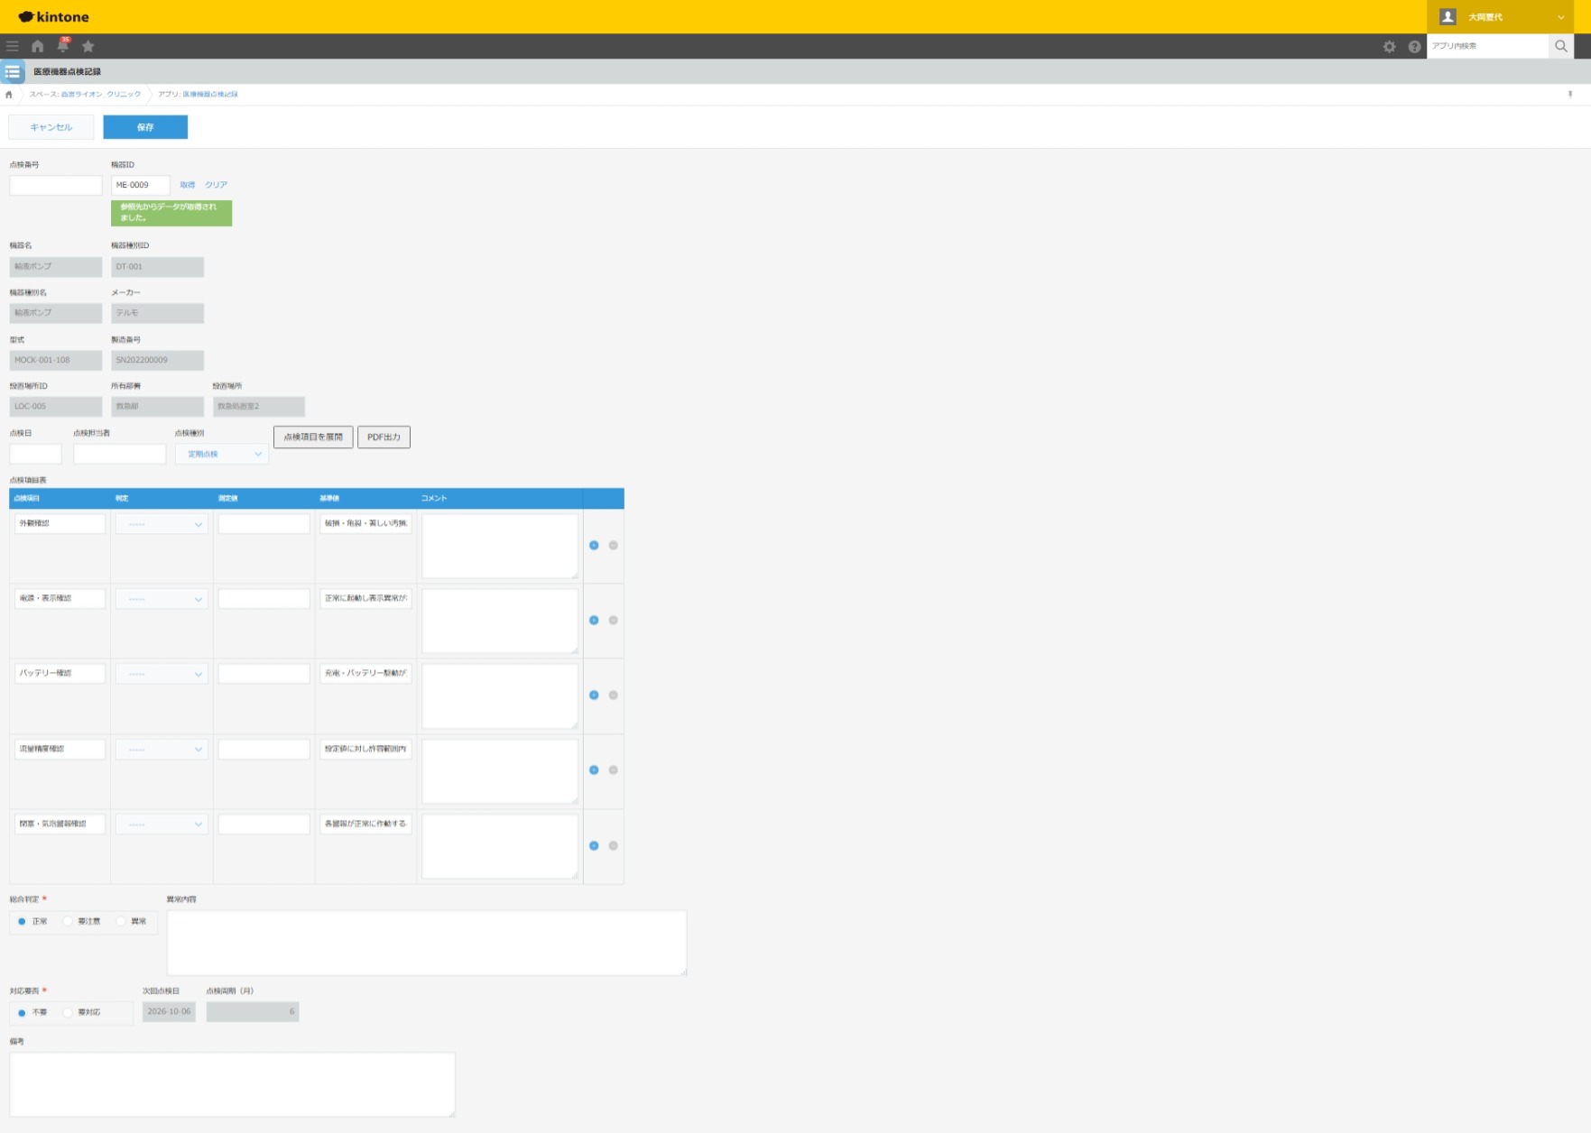
Task: Select 要対応 for 対応要否
Action: 81,1012
